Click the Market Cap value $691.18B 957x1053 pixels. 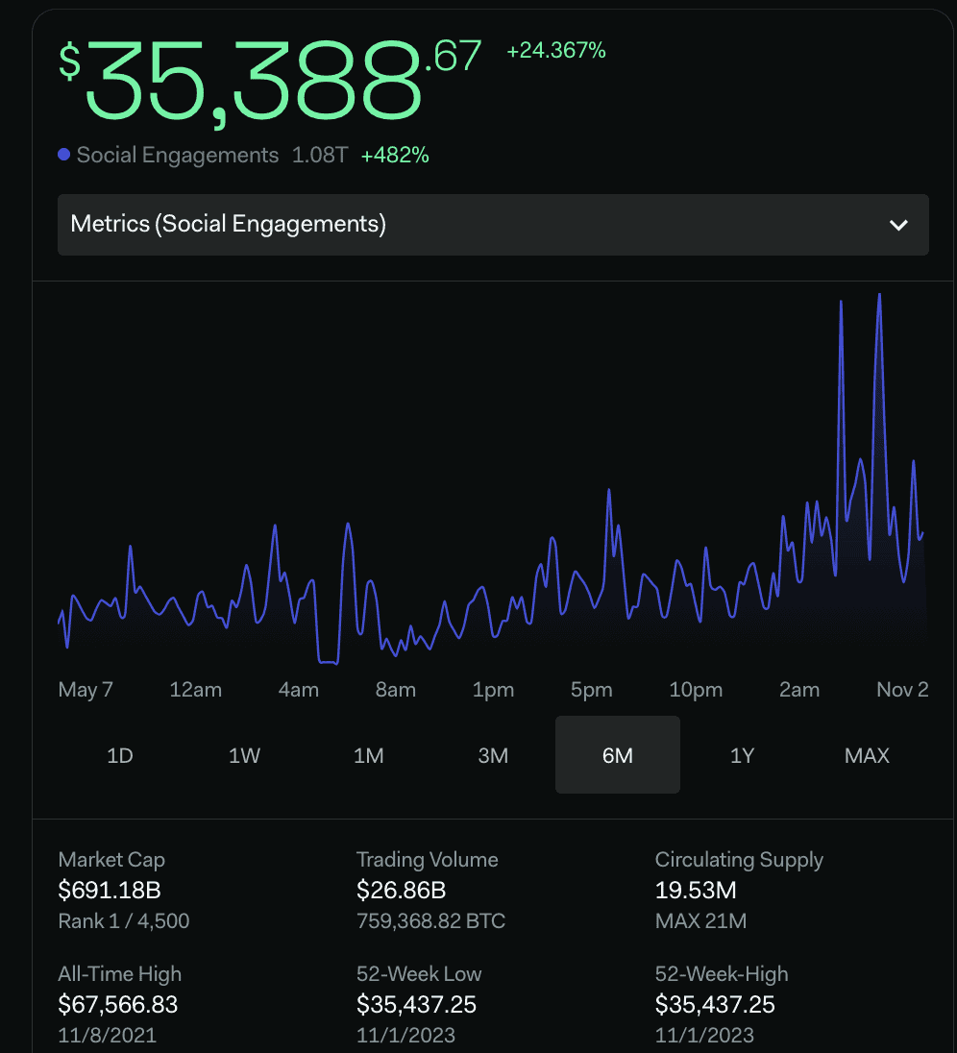110,890
